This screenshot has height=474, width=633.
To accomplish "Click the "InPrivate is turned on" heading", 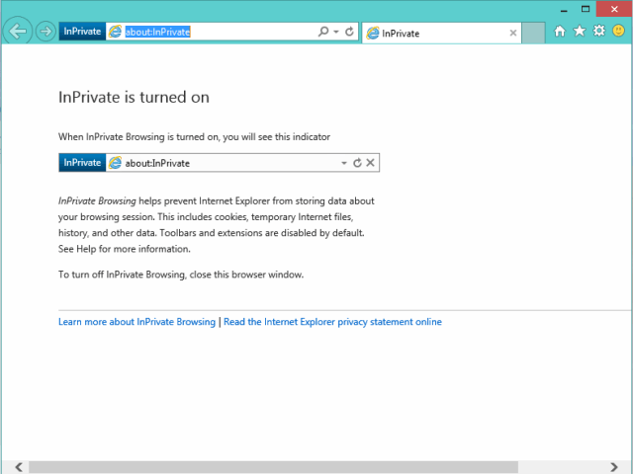I will (134, 97).
